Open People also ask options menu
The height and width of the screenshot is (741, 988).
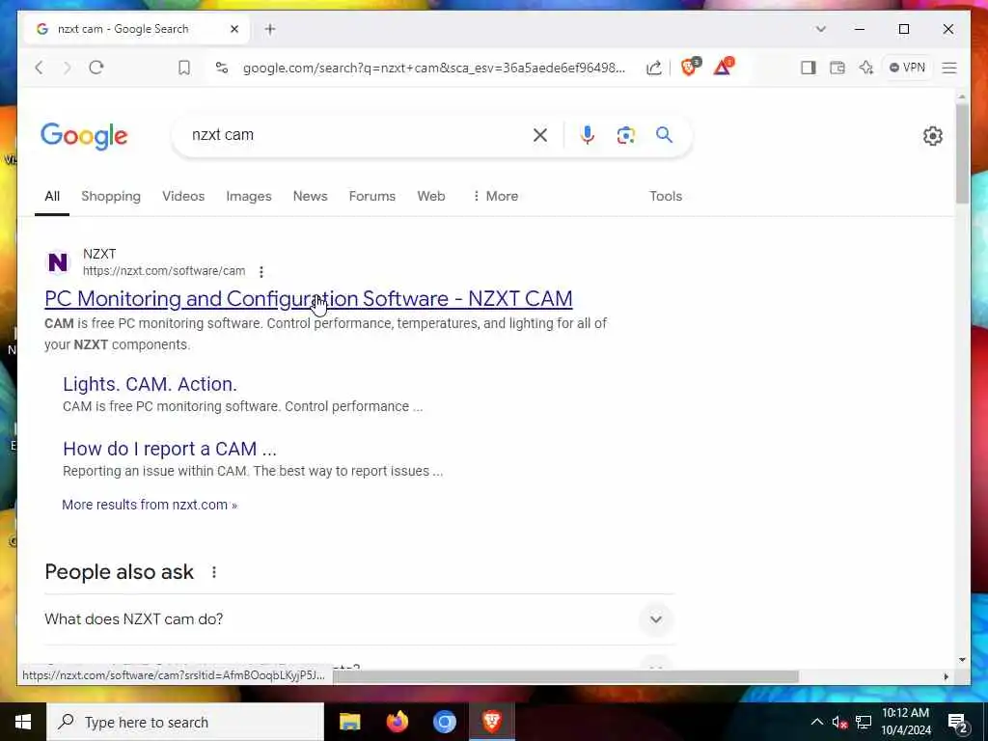coord(214,572)
